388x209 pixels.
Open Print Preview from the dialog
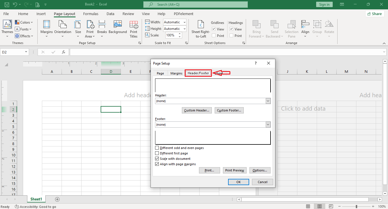tap(235, 170)
